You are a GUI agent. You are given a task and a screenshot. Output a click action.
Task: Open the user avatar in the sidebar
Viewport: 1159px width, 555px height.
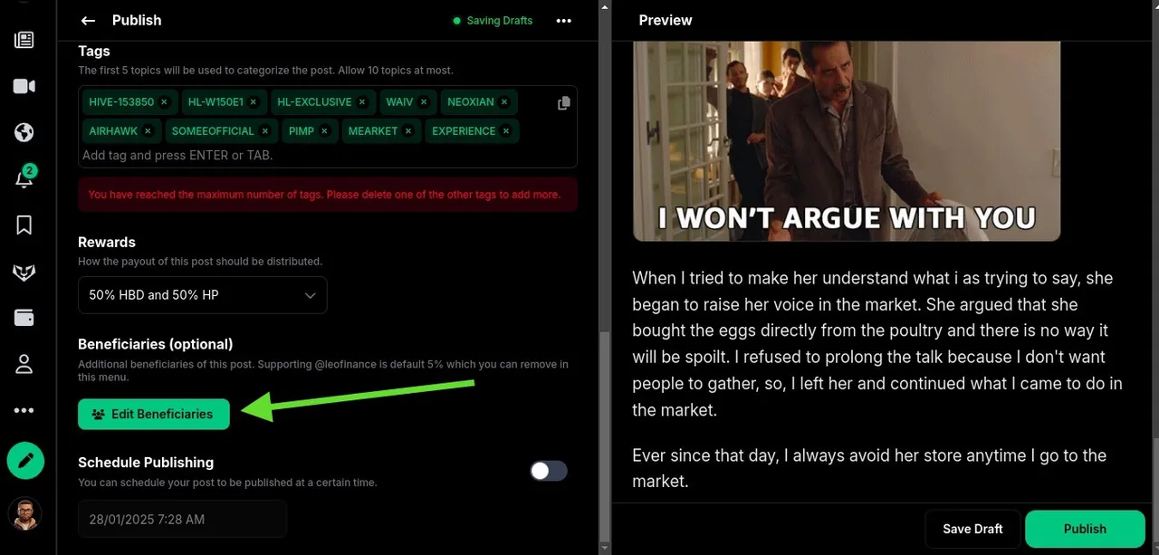(24, 514)
